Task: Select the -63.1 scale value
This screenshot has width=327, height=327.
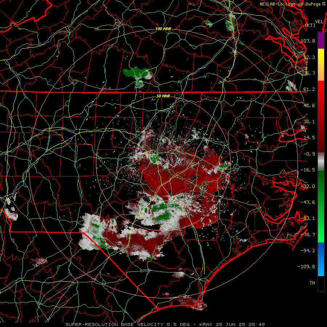Action: (308, 218)
